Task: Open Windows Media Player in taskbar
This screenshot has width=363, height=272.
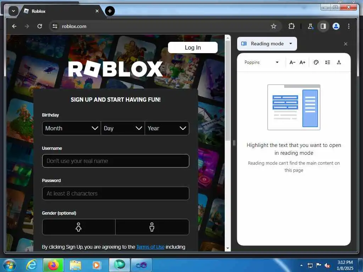Action: tap(96, 265)
